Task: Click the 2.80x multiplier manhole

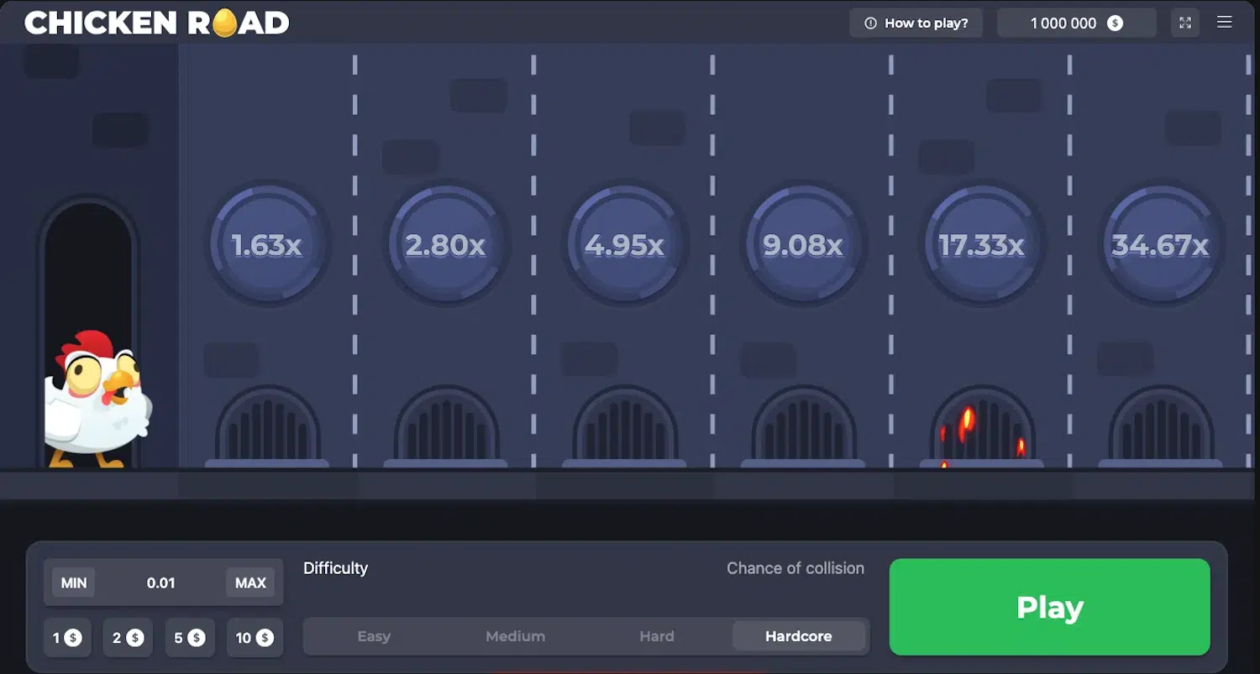Action: click(x=445, y=244)
